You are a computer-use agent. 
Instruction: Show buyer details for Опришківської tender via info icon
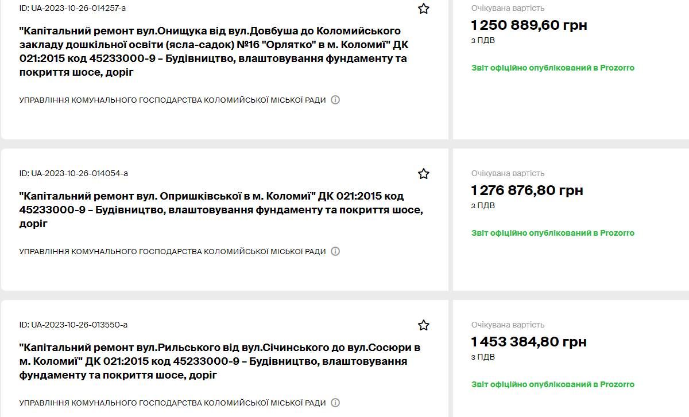click(x=336, y=251)
